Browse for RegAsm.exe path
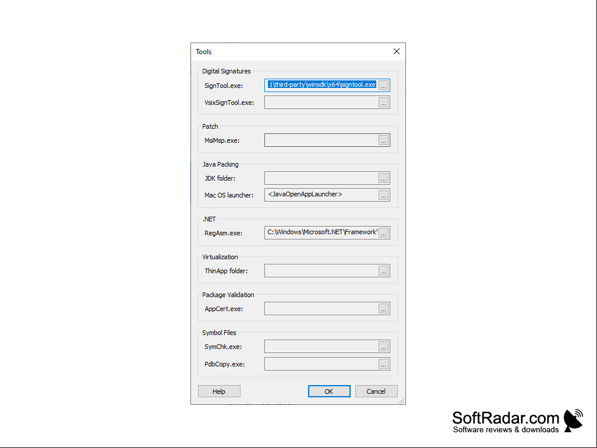597x448 pixels. (383, 233)
